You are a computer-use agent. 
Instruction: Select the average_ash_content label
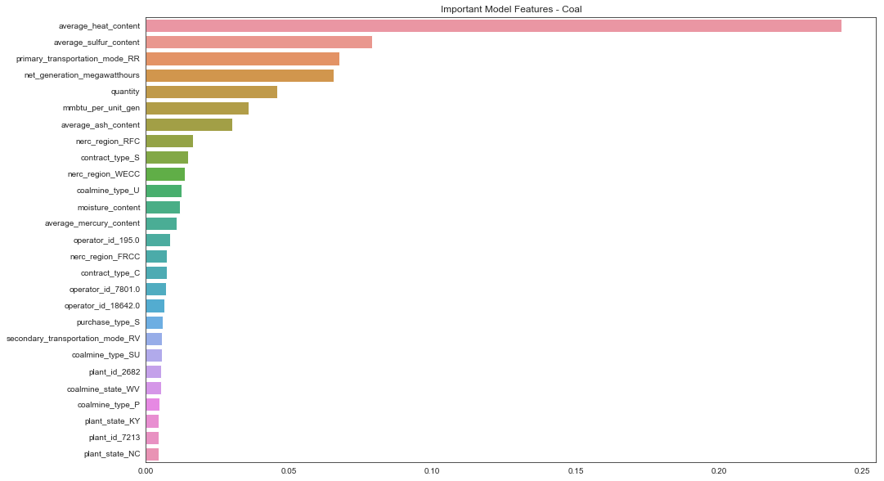click(101, 124)
